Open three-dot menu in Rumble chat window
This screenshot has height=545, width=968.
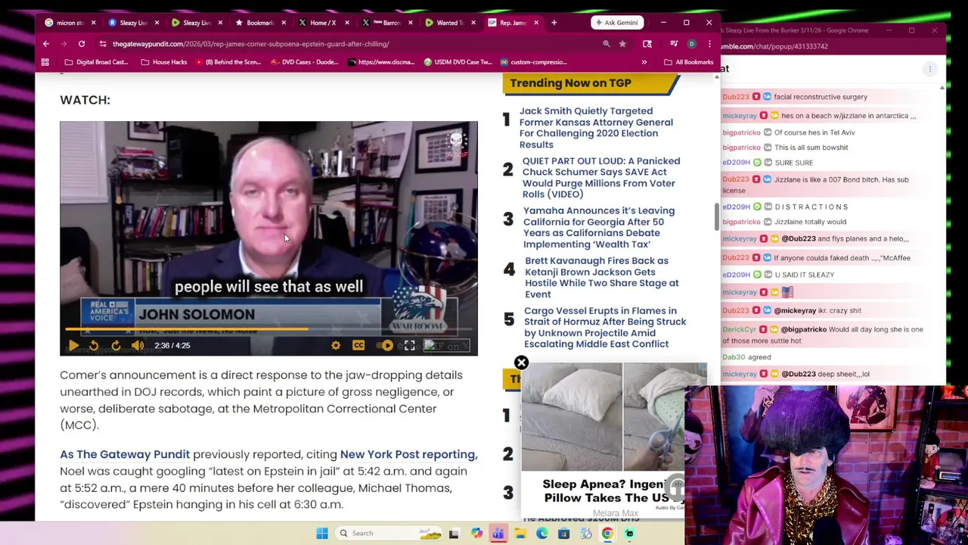pyautogui.click(x=930, y=69)
